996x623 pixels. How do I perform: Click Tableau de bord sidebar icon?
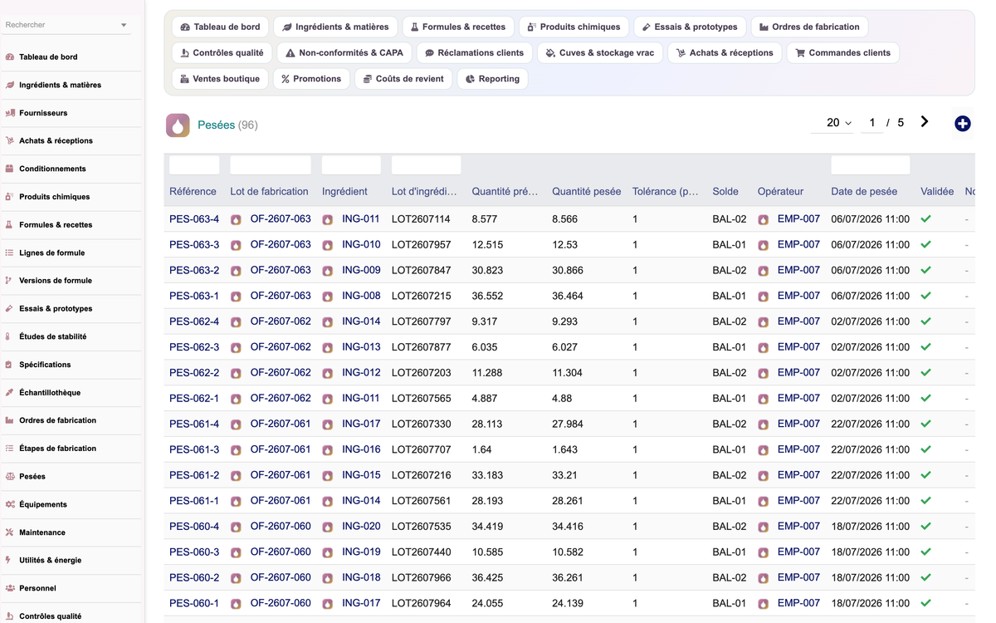click(10, 57)
